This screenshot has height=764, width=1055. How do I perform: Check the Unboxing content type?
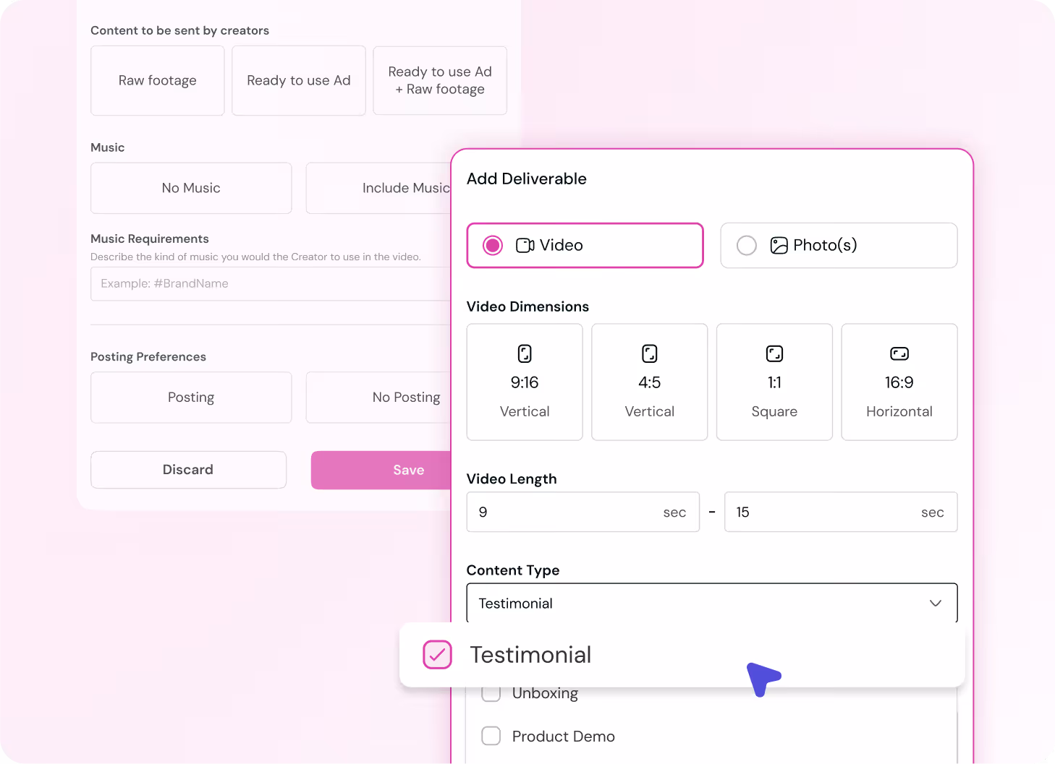click(491, 692)
